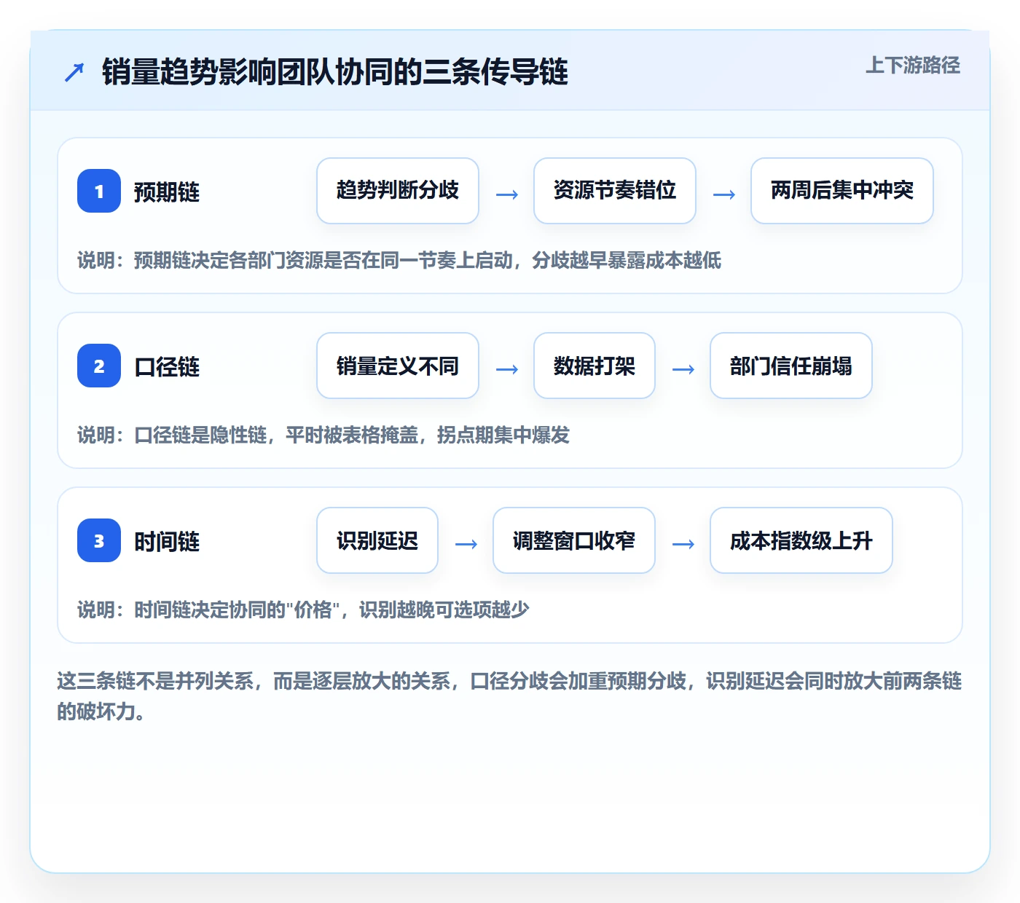Click the summary paragraph starting 这三条链不是并列关系
The width and height of the screenshot is (1020, 903).
coord(510,696)
